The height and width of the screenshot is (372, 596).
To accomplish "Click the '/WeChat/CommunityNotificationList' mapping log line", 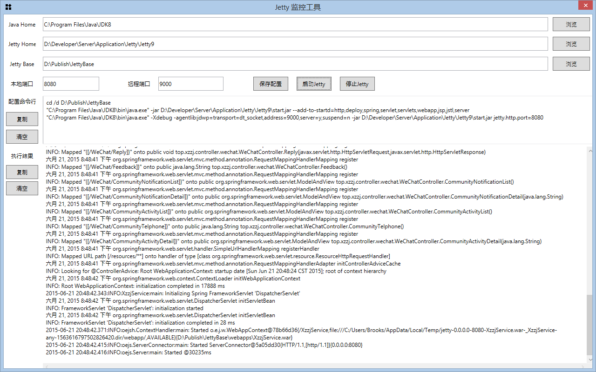I will click(x=280, y=182).
